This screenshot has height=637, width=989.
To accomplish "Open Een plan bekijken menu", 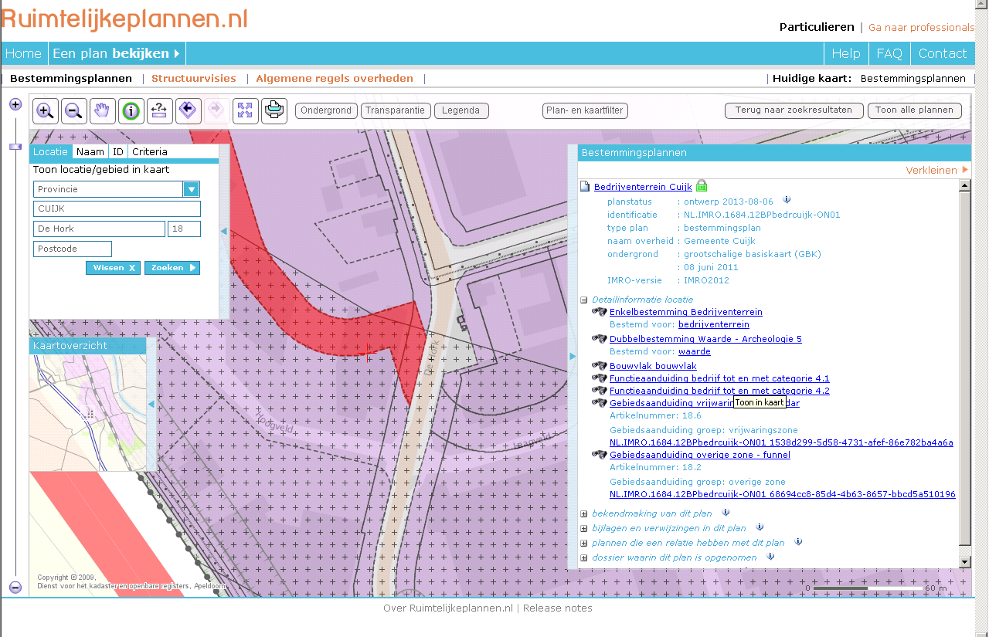I will 117,53.
